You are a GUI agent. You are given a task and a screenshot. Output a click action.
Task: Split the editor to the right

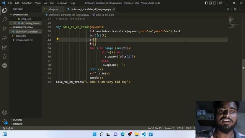point(236,9)
